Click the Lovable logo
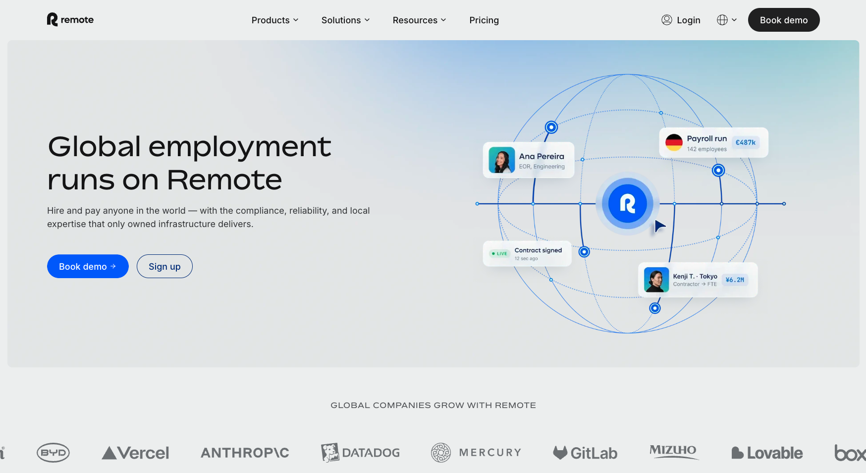 [767, 453]
